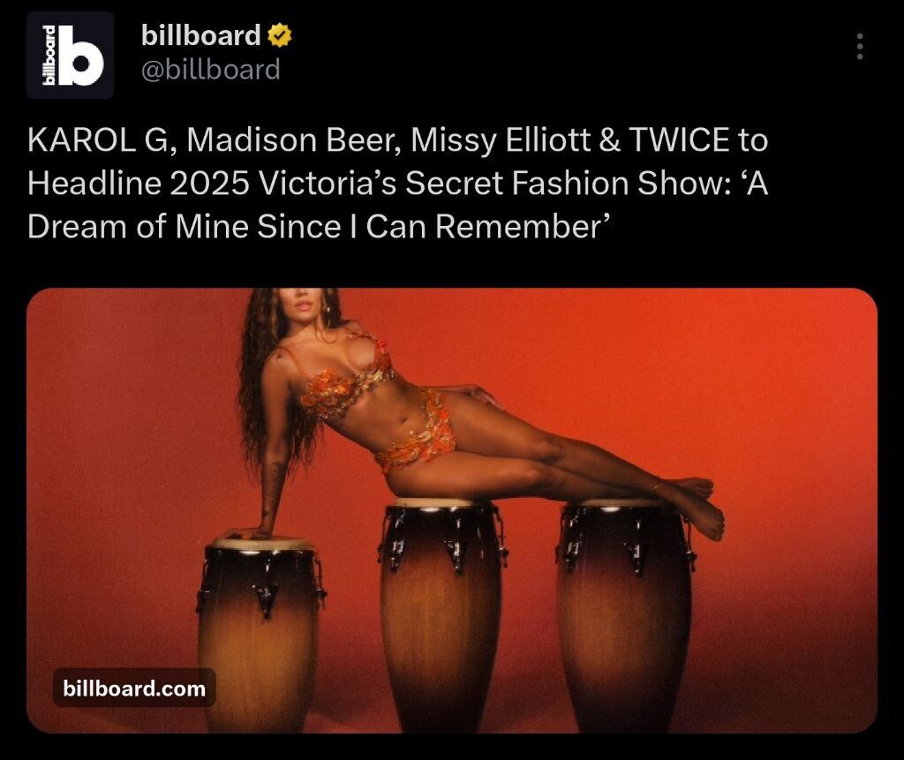Open the three-dot more options menu
The height and width of the screenshot is (760, 904).
tap(860, 46)
